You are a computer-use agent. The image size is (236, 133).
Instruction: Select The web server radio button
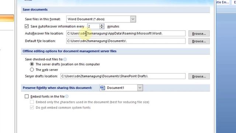pyautogui.click(x=32, y=70)
